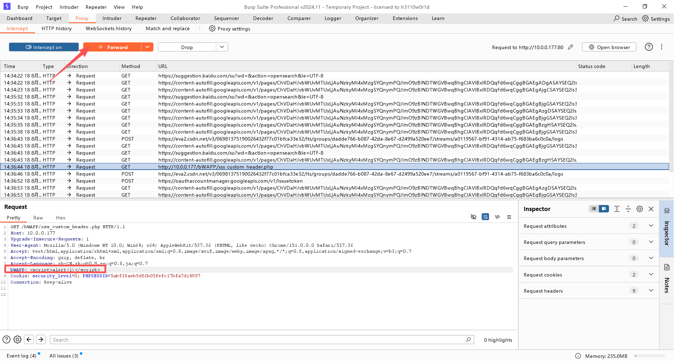Open Proxy intercept help icon

649,47
